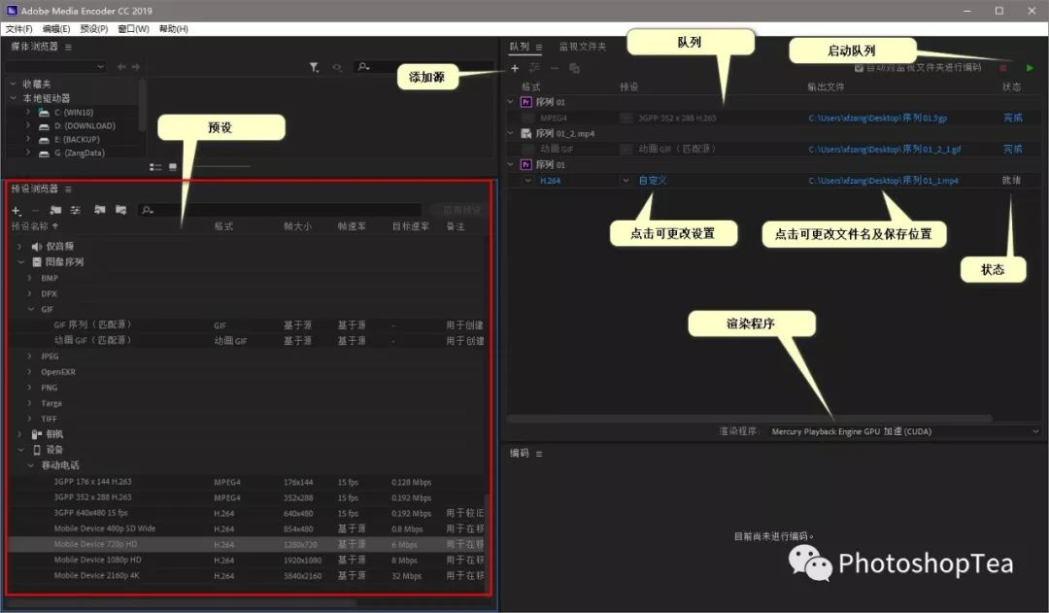The width and height of the screenshot is (1049, 613).
Task: Expand the E: (BACKUP) drive
Action: point(28,139)
